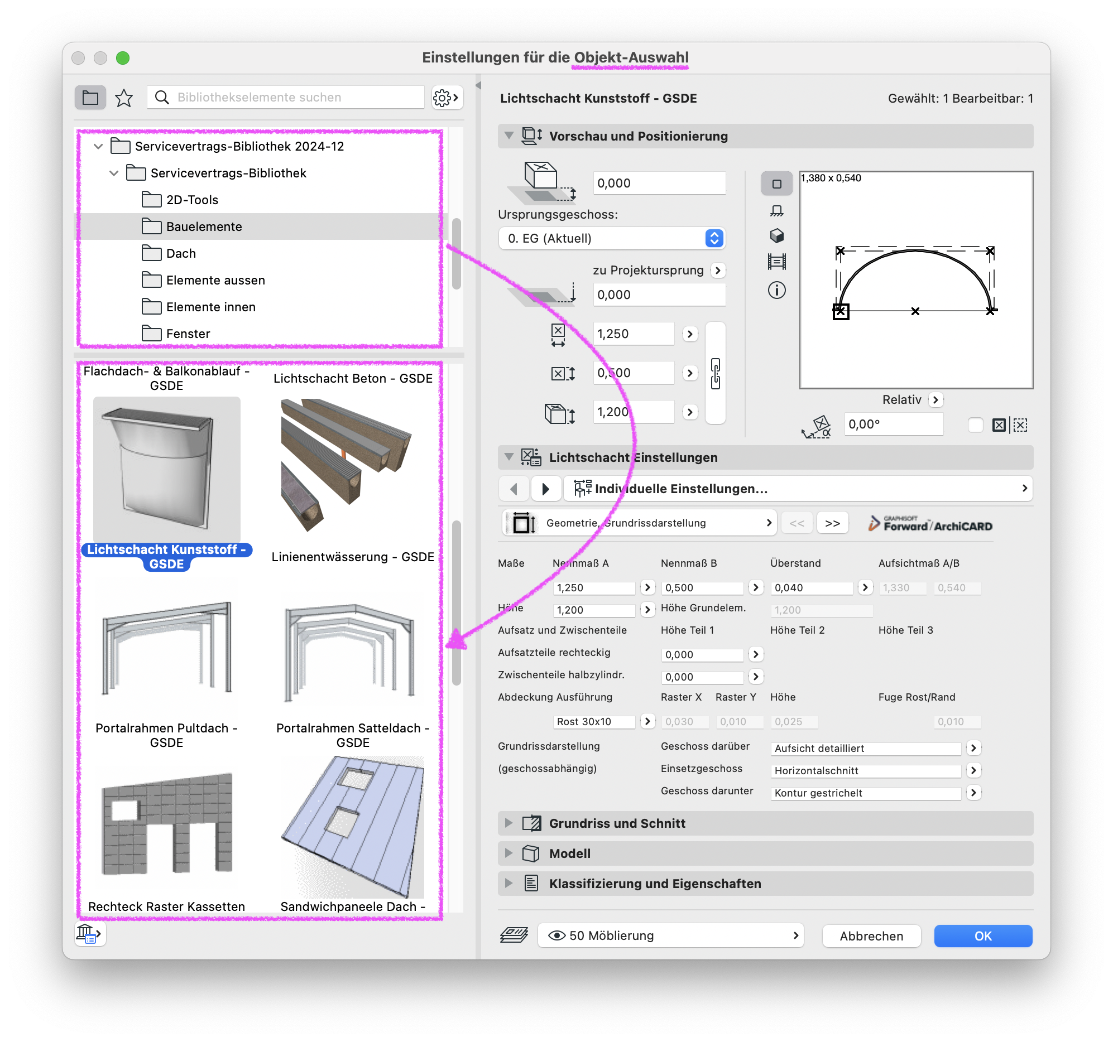The width and height of the screenshot is (1113, 1042).
Task: Click the OK button
Action: click(982, 935)
